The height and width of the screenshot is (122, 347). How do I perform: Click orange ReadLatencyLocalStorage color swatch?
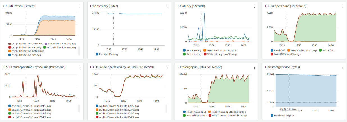205,50
